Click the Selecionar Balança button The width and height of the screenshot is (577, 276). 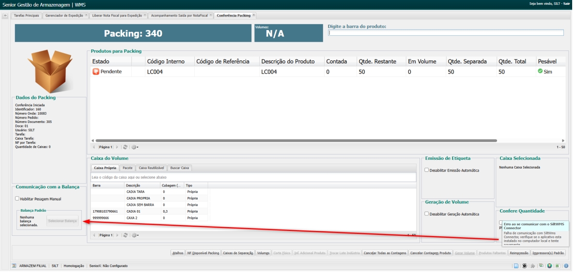(x=62, y=221)
